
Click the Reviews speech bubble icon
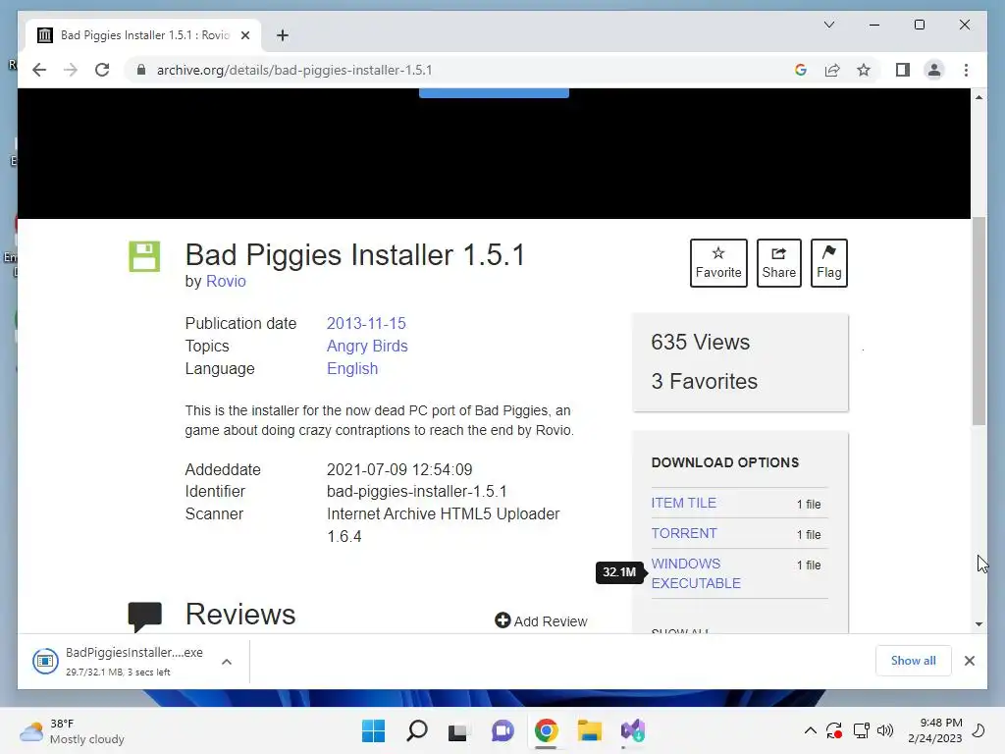pyautogui.click(x=145, y=617)
